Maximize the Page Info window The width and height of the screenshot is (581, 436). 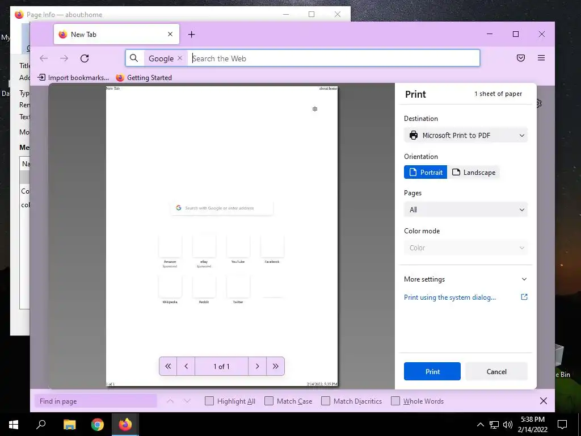pyautogui.click(x=311, y=14)
